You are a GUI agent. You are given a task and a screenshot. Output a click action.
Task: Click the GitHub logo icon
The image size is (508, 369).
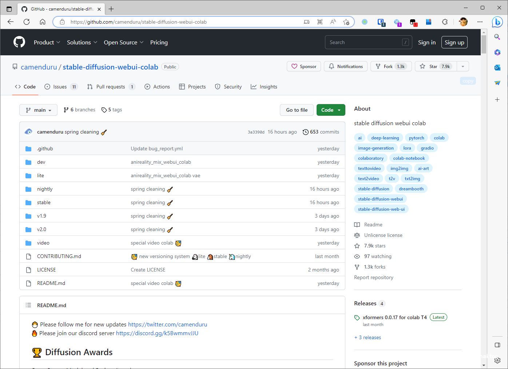19,42
